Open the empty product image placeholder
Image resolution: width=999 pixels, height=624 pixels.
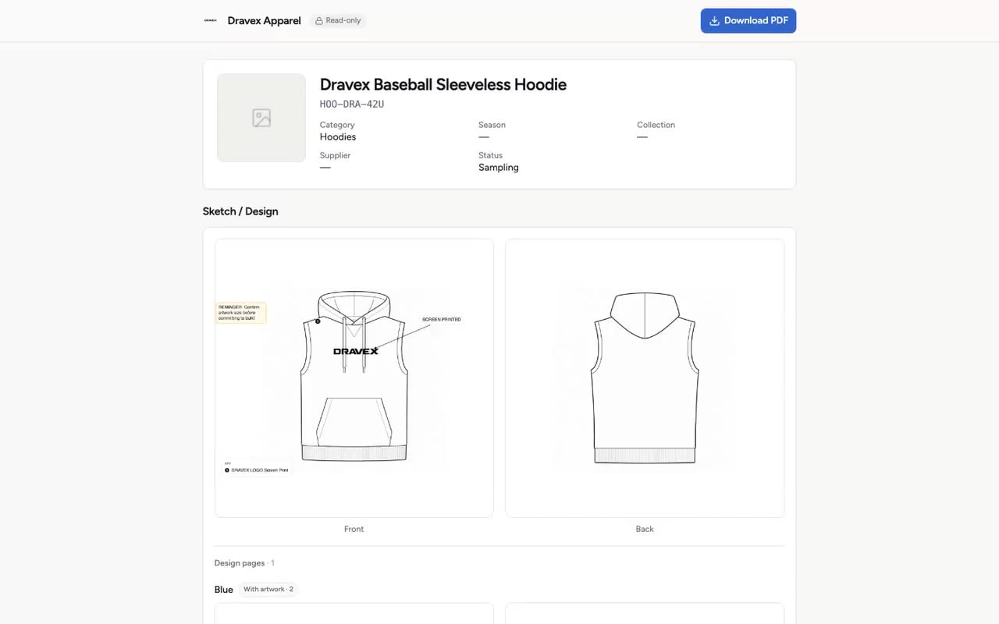coord(261,118)
